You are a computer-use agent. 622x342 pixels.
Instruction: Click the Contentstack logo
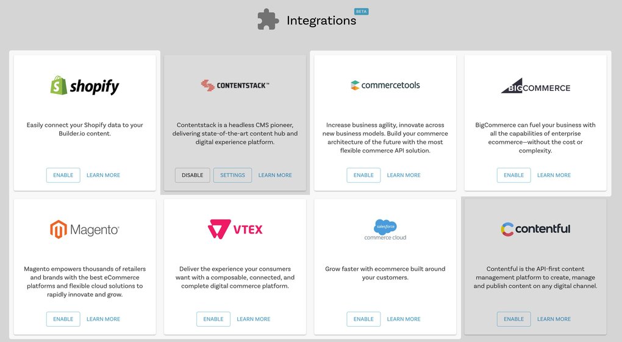tap(235, 85)
